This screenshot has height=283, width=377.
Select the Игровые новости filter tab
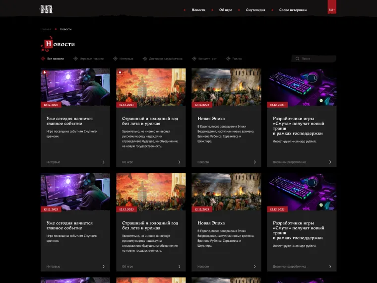point(88,59)
